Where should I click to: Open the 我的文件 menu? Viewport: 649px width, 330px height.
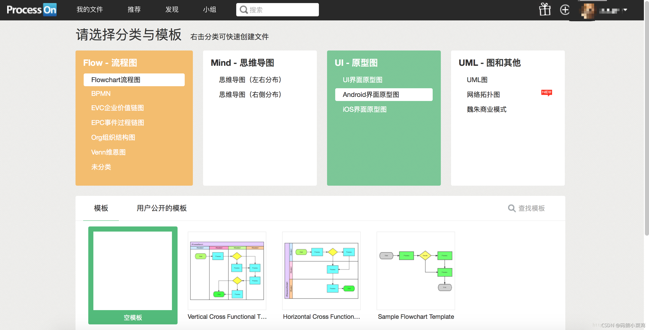click(90, 10)
